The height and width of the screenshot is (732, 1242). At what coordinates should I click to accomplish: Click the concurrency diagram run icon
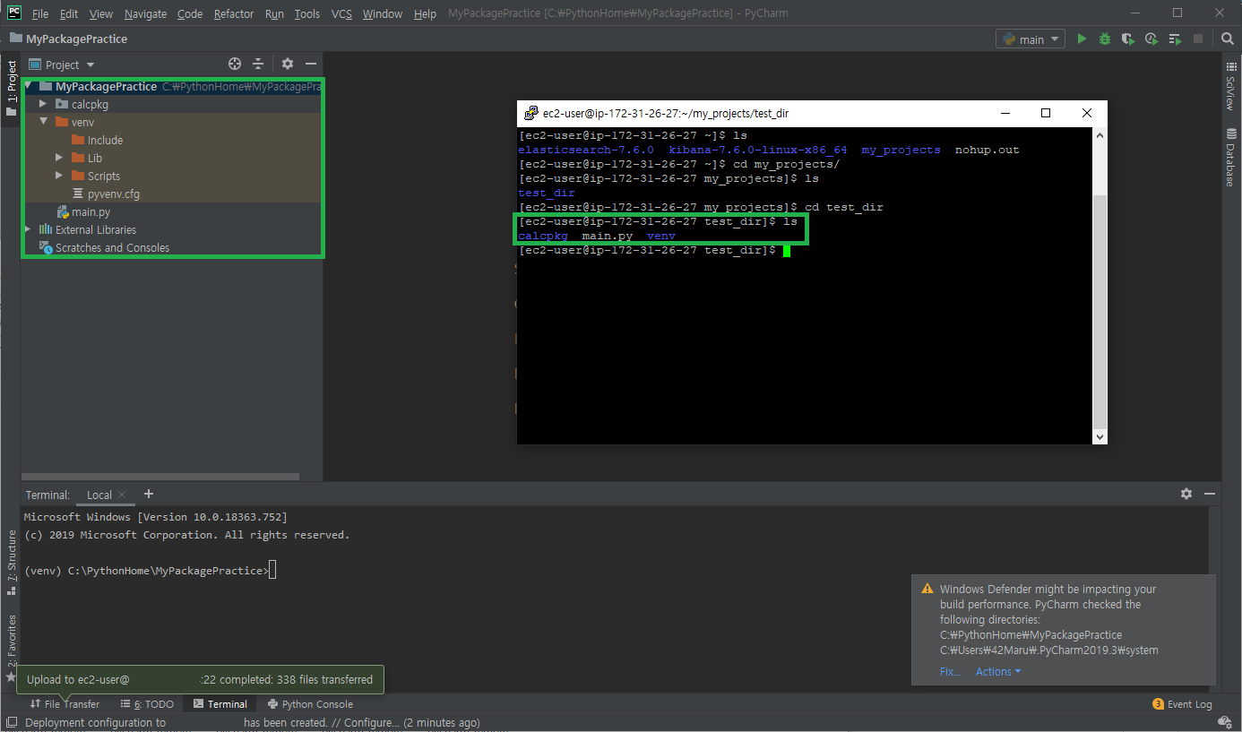(x=1175, y=39)
